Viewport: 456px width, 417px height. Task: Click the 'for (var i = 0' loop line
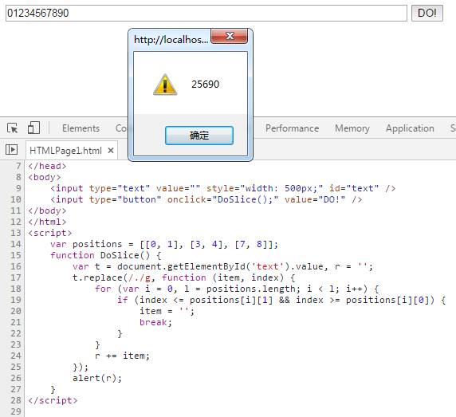pos(237,289)
